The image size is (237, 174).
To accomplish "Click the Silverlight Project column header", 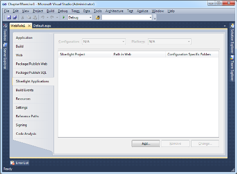I will [85, 54].
